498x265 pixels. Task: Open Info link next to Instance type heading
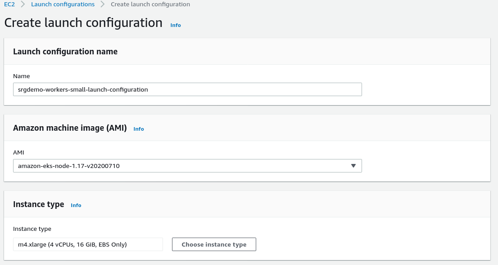(x=76, y=205)
